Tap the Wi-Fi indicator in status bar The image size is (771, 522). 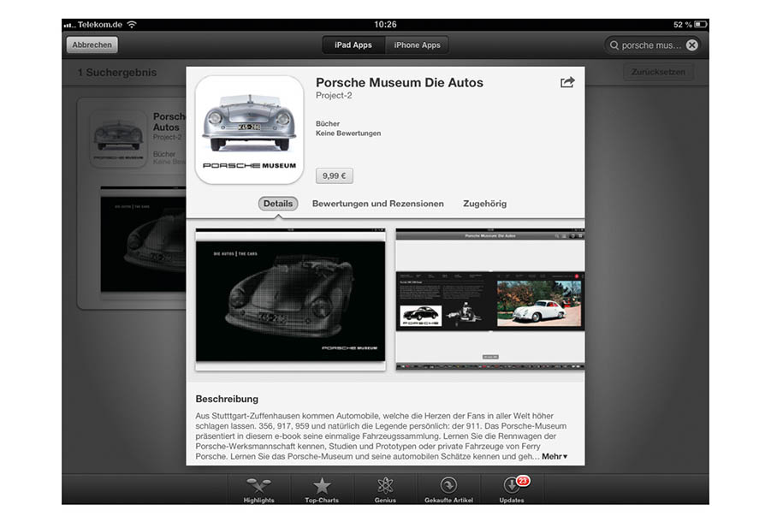132,24
